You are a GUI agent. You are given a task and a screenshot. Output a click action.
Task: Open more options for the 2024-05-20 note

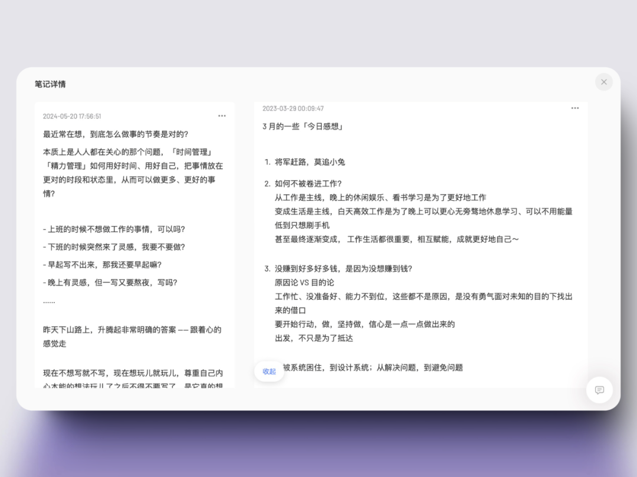[x=222, y=116]
